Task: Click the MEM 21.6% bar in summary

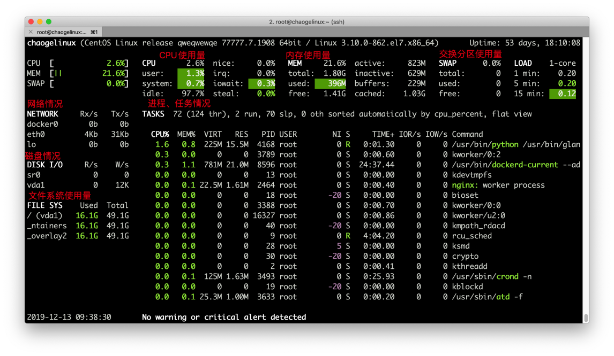Action: [78, 73]
